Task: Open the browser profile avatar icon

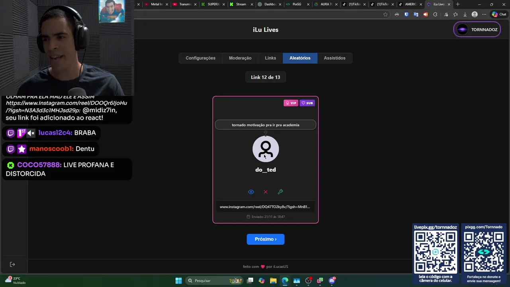Action: (475, 14)
